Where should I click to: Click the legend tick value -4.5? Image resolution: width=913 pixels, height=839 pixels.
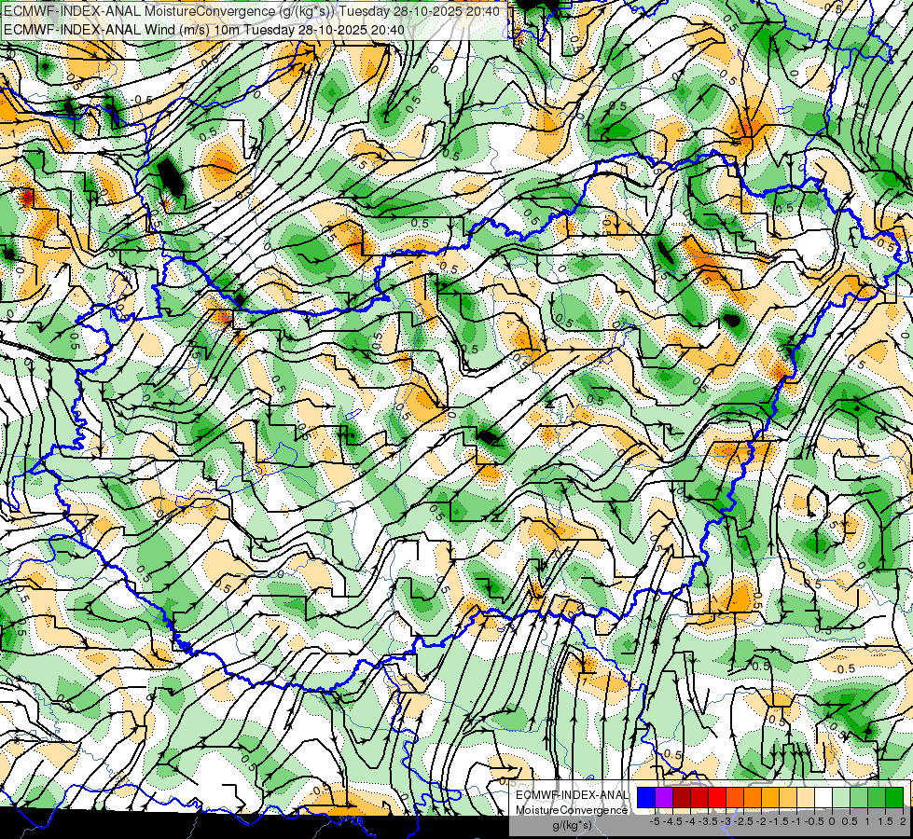pyautogui.click(x=672, y=821)
